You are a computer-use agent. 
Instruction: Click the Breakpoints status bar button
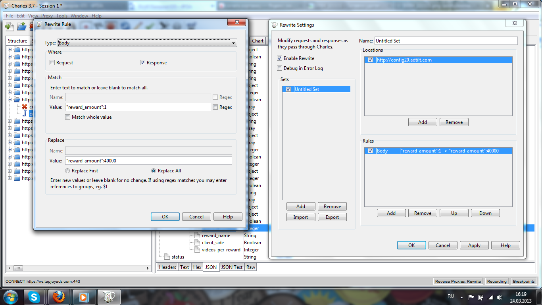524,282
